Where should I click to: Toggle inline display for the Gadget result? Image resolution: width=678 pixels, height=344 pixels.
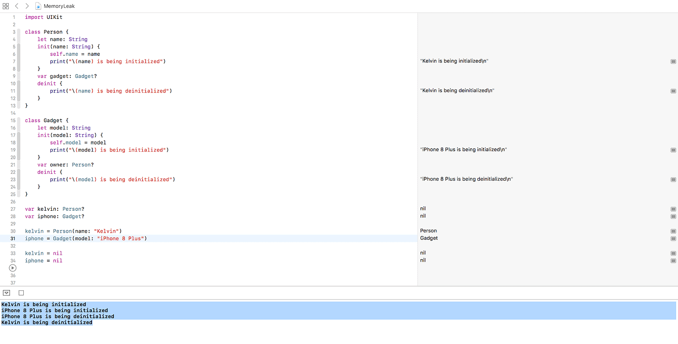tap(673, 238)
